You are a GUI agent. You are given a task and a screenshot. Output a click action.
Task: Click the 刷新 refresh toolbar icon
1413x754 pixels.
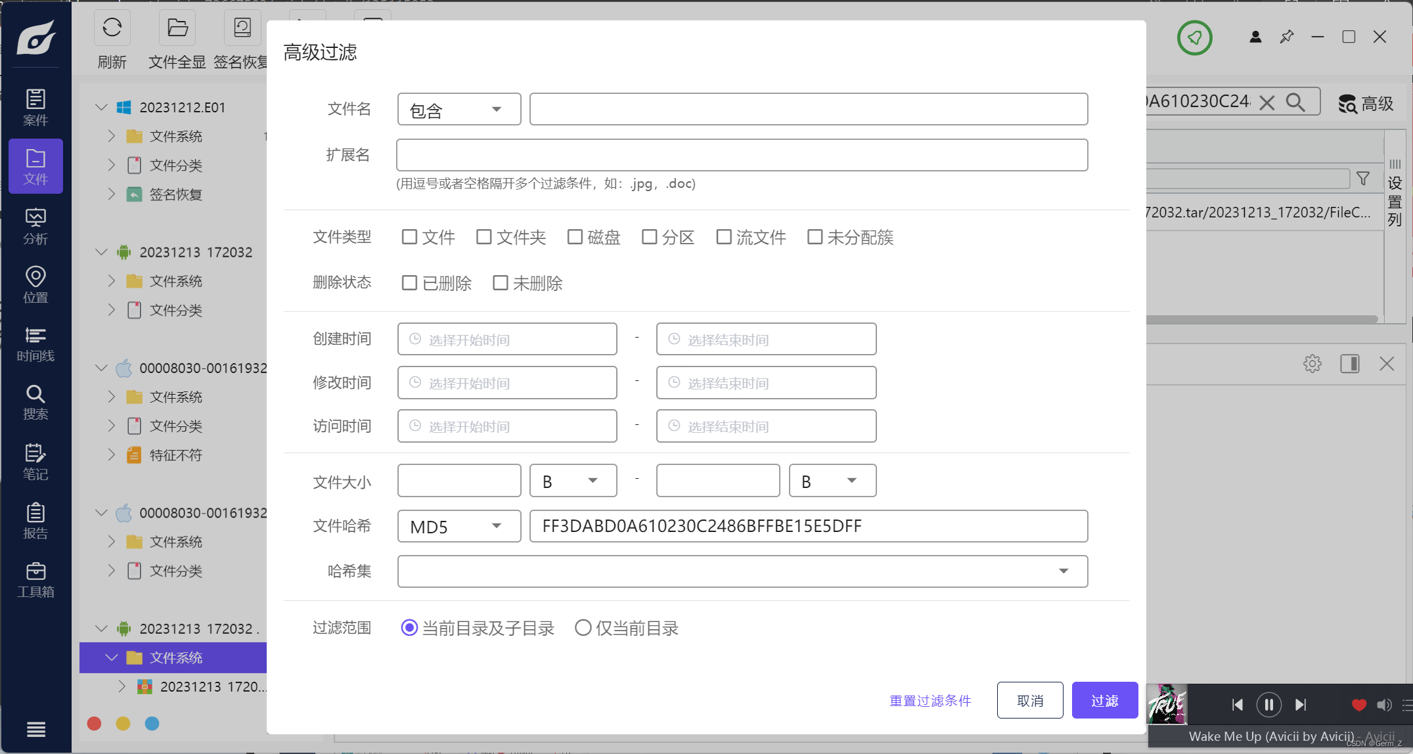[112, 28]
